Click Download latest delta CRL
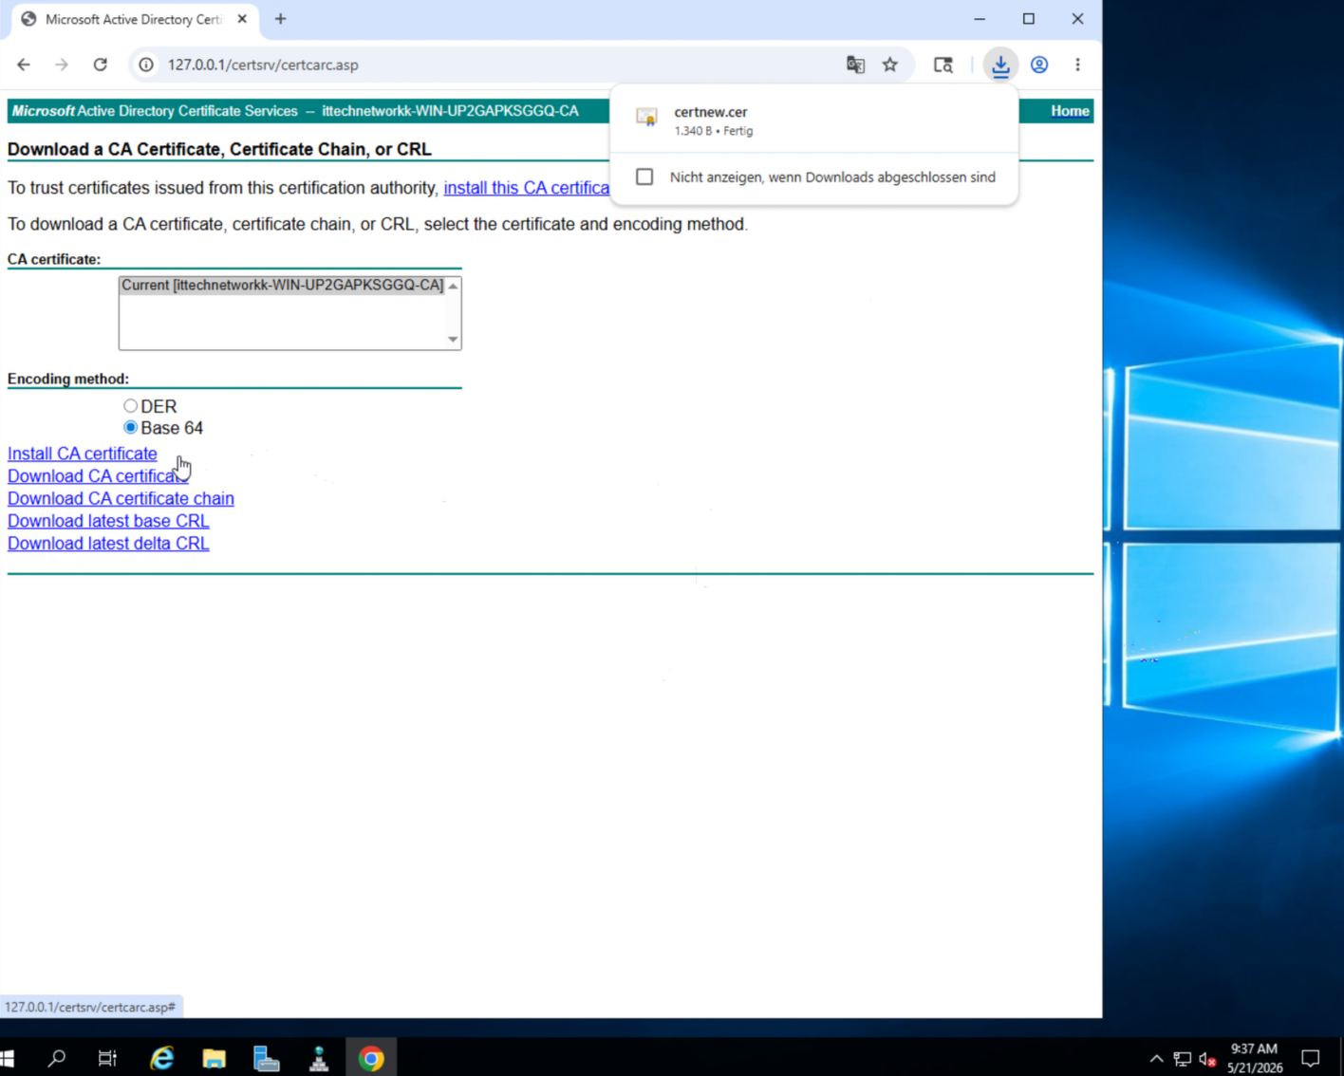The width and height of the screenshot is (1344, 1076). (108, 544)
